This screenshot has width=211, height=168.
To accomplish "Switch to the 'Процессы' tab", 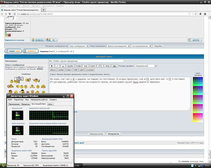I will 25,104.
